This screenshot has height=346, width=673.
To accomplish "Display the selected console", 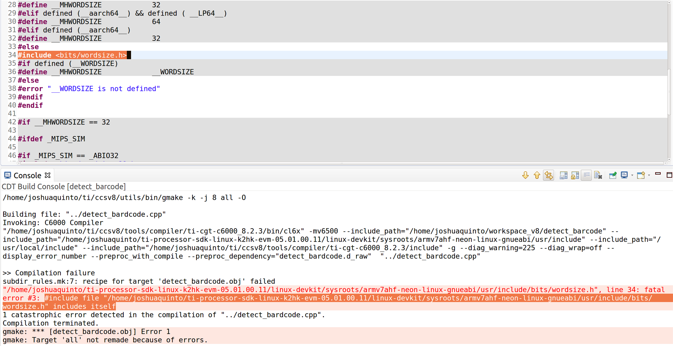I will (x=624, y=175).
